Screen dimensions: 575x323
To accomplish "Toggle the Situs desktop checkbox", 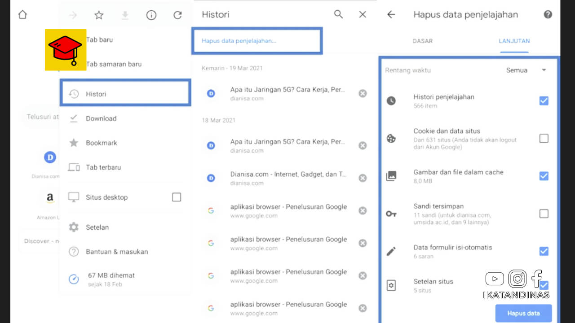I will tap(177, 197).
